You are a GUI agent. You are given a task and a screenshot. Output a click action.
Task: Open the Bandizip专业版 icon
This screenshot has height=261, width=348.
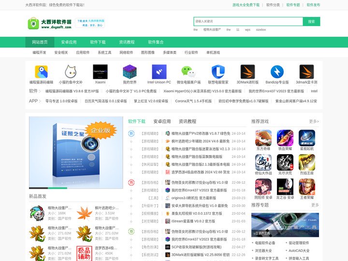pos(277,72)
